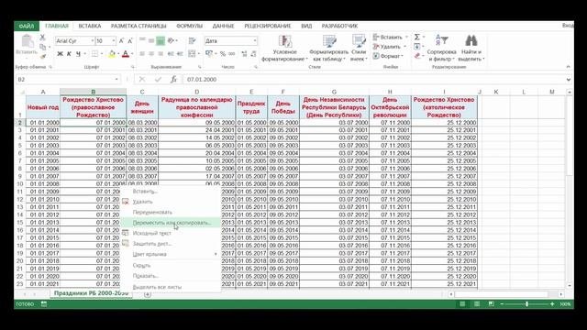Increase font size with larger A
Screen dimensions: 587x330
121,40
